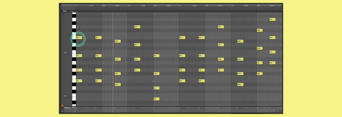Select the D4 note at beat 2.2.3

[221, 45]
